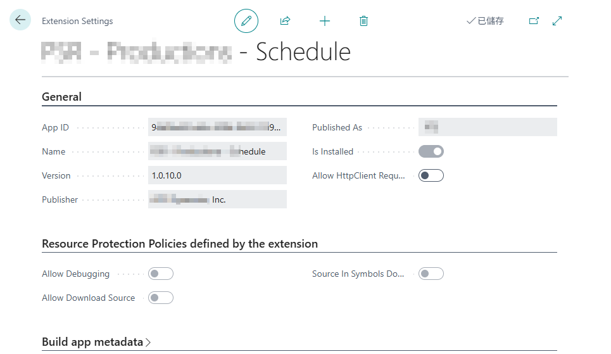The width and height of the screenshot is (611, 354).
Task: Toggle Source In Symbols Download switch
Action: 431,274
